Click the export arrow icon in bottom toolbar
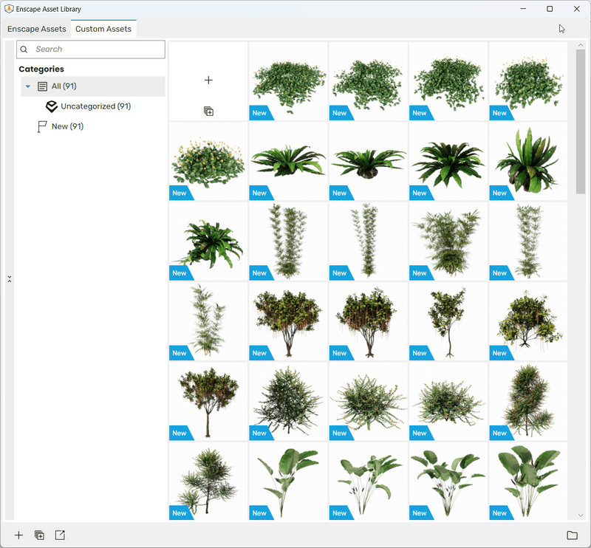The width and height of the screenshot is (591, 548). pos(60,535)
